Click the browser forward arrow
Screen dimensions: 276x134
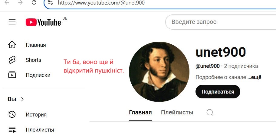point(20,2)
